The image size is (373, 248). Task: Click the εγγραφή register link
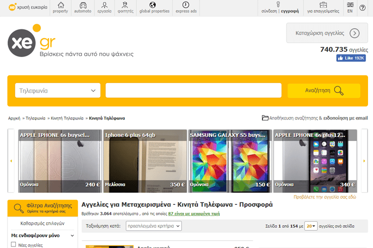coord(290,11)
